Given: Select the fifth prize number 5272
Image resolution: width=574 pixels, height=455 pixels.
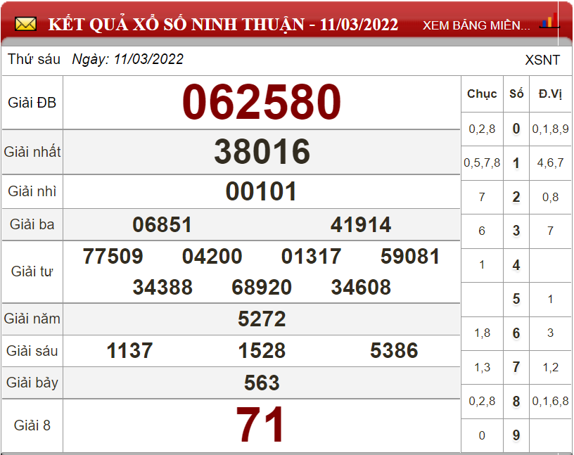Looking at the screenshot, I should [x=262, y=319].
